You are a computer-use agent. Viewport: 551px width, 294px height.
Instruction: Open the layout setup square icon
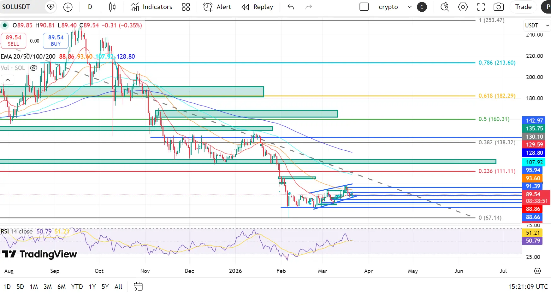coord(364,7)
